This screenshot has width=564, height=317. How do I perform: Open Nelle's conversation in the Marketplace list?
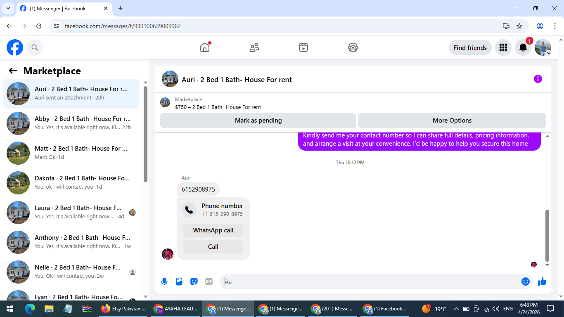(x=71, y=272)
